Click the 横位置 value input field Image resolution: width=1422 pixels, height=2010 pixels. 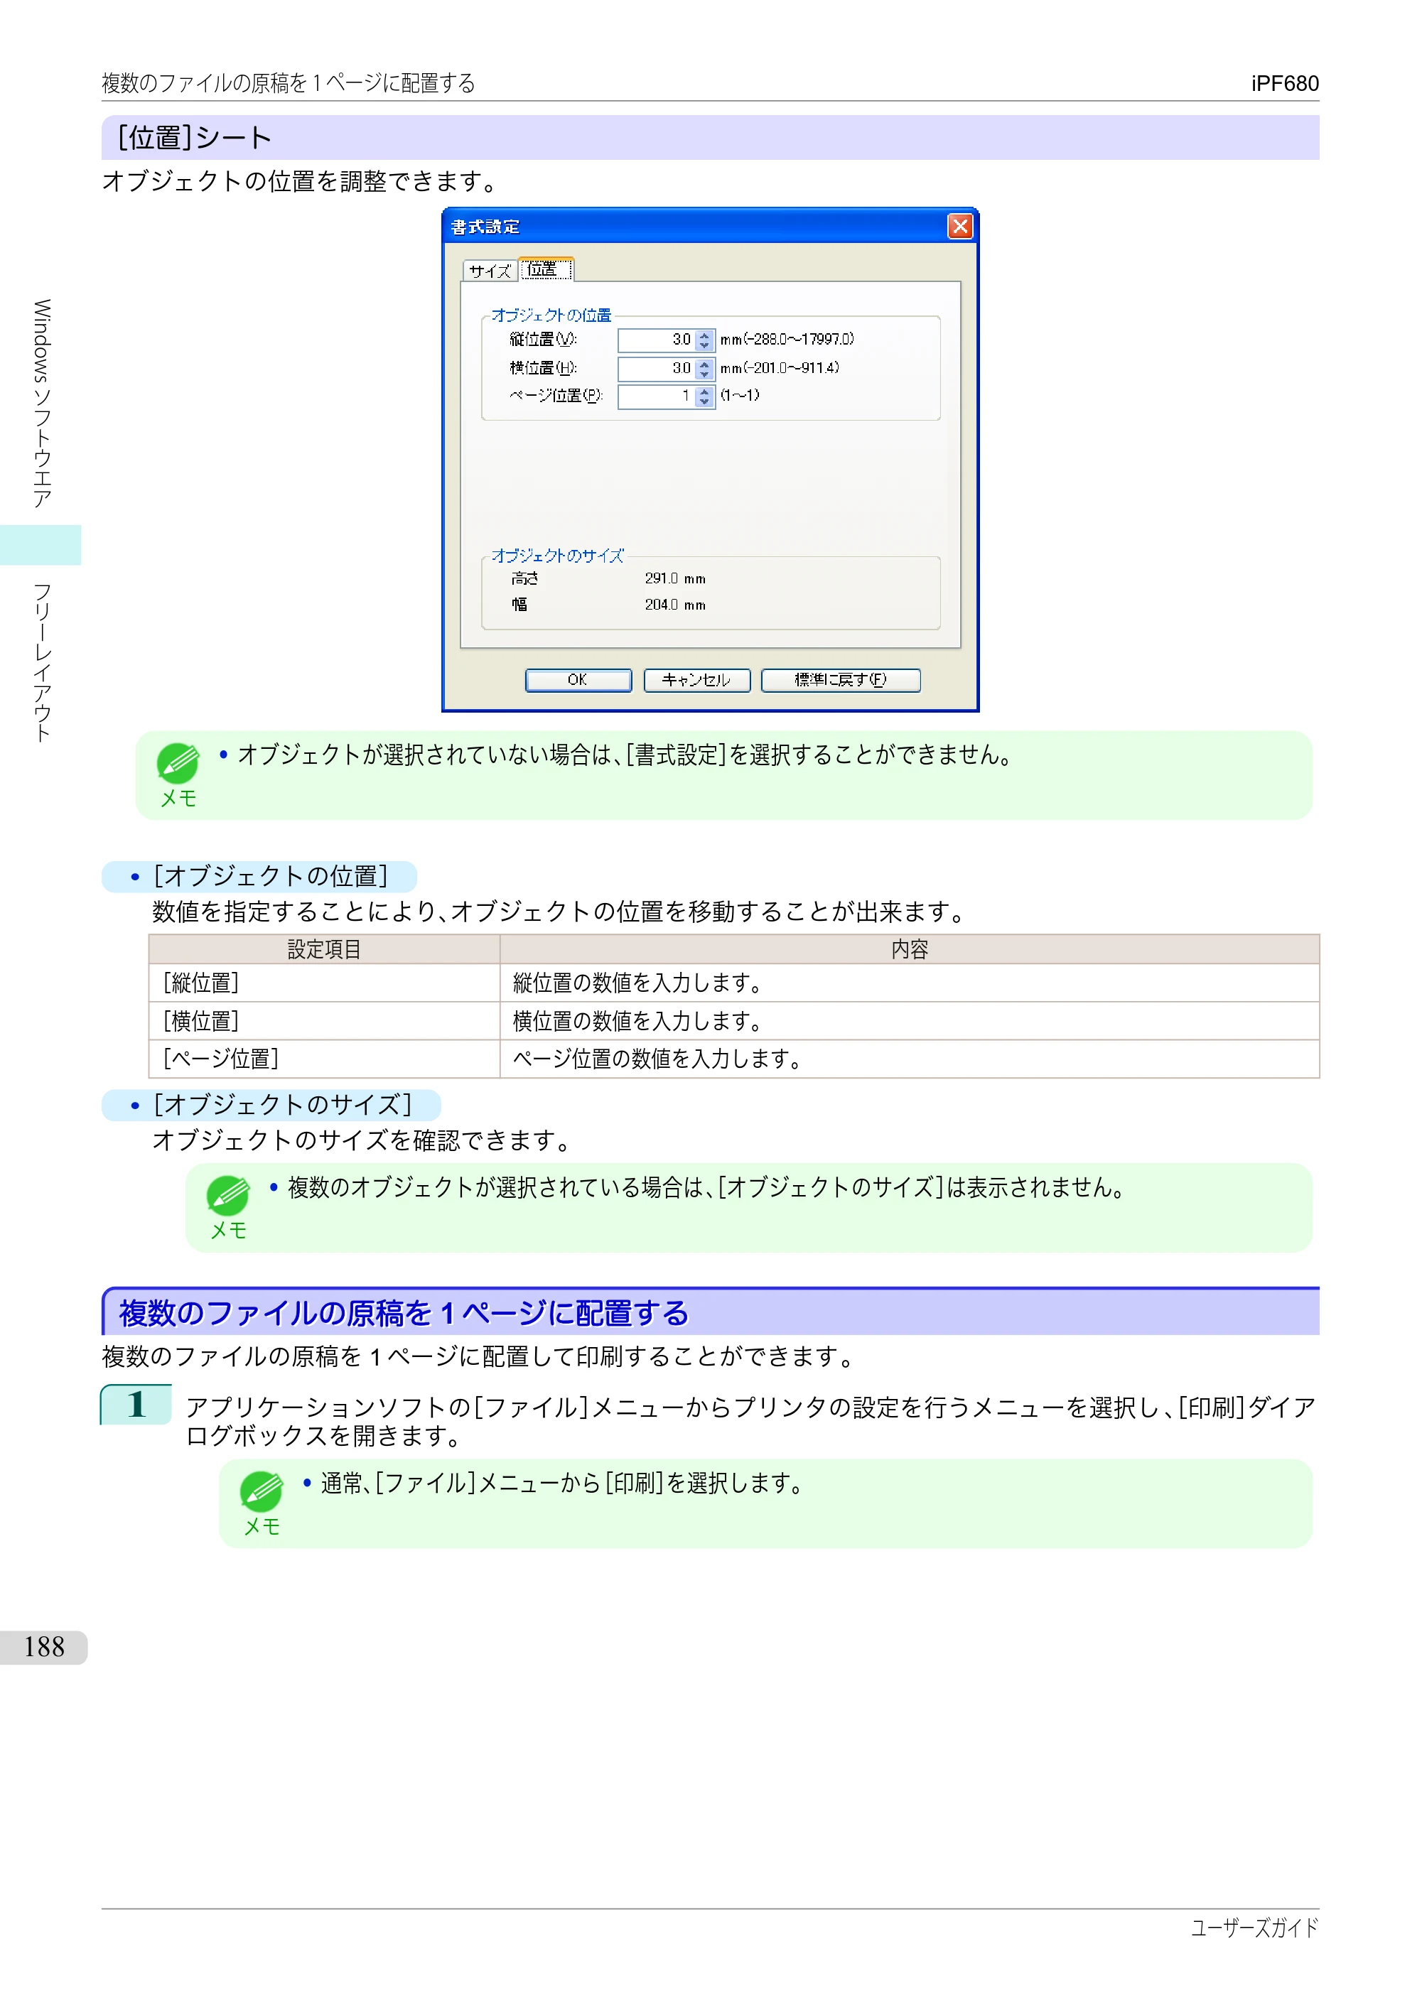[x=657, y=369]
